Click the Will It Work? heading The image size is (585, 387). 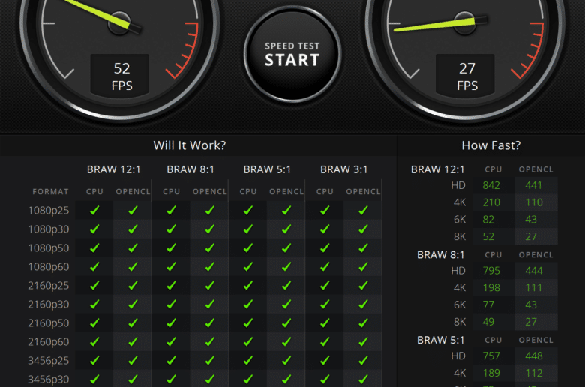tap(190, 145)
